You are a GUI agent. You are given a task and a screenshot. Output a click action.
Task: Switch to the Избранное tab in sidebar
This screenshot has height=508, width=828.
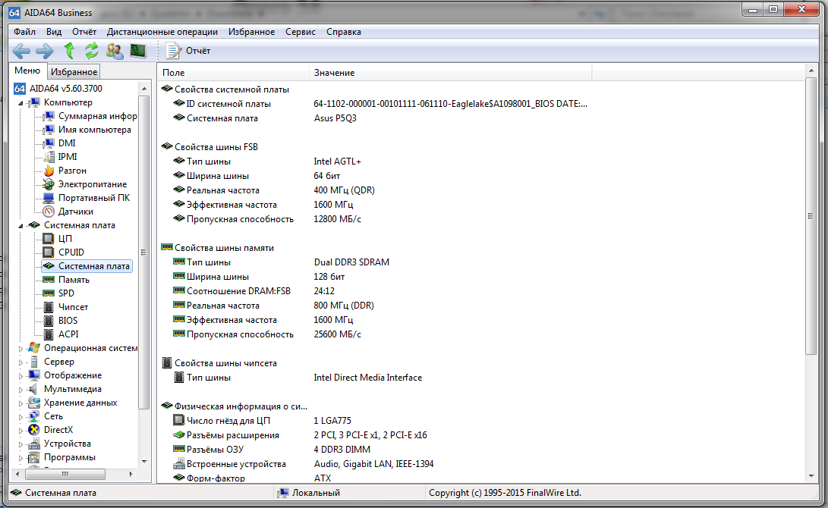coord(74,72)
